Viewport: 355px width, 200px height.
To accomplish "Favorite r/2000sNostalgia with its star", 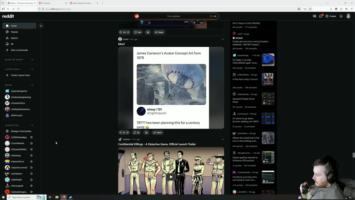I will pos(31,137).
